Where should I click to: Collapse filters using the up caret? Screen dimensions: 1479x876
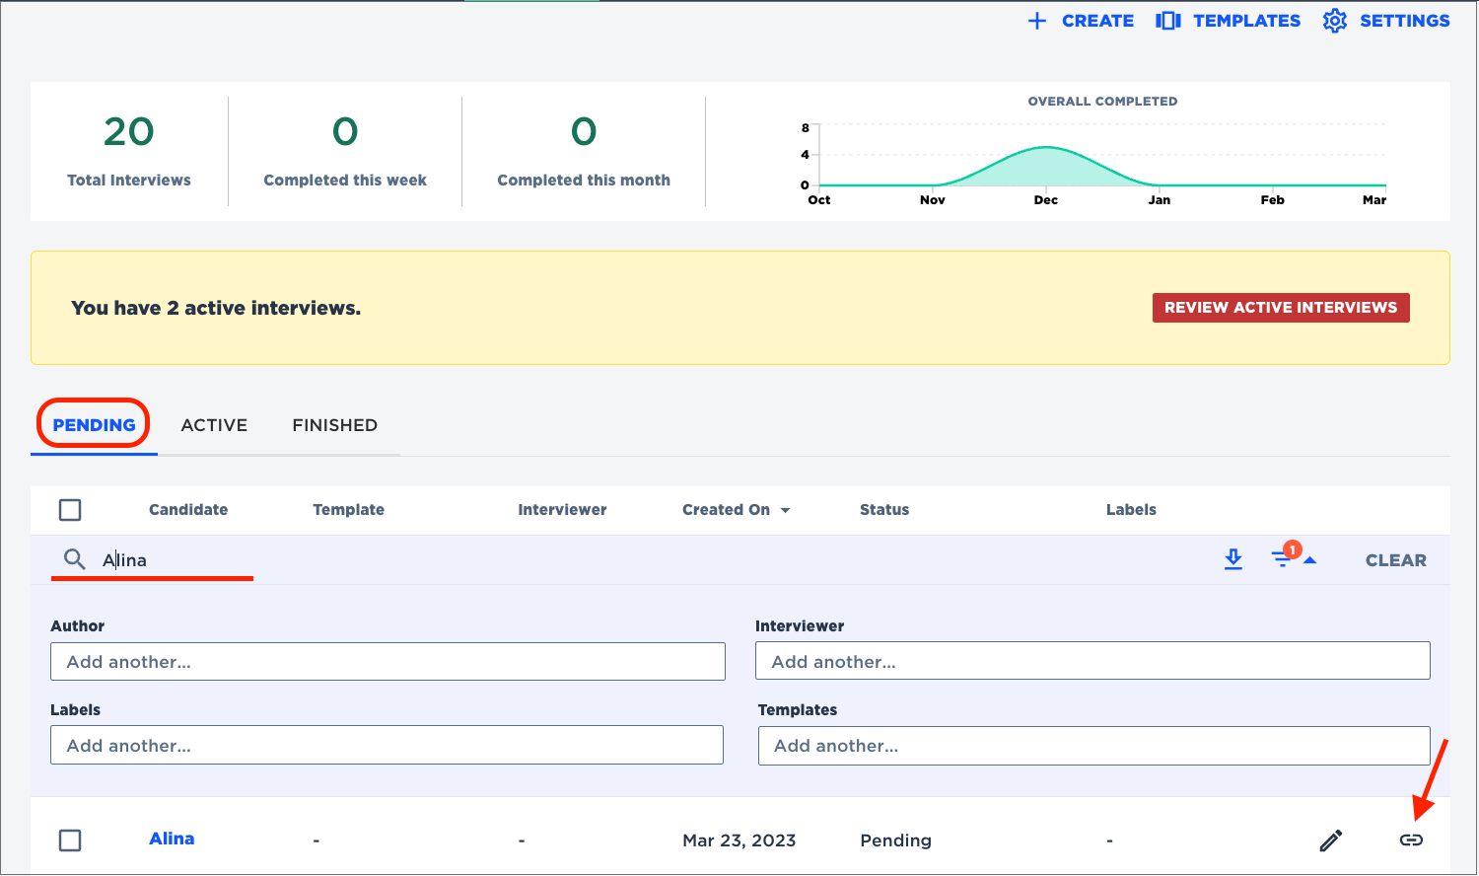(1309, 560)
